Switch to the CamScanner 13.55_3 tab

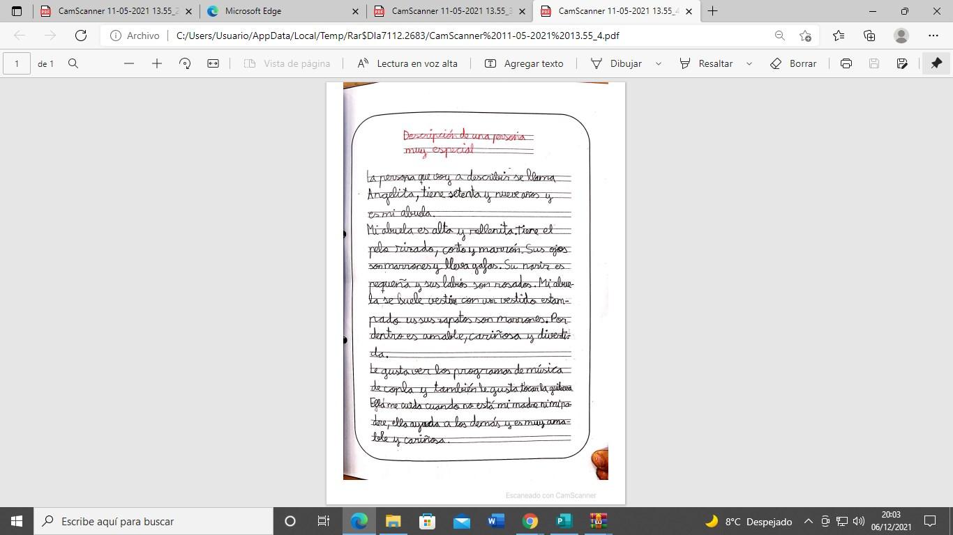[x=450, y=11]
